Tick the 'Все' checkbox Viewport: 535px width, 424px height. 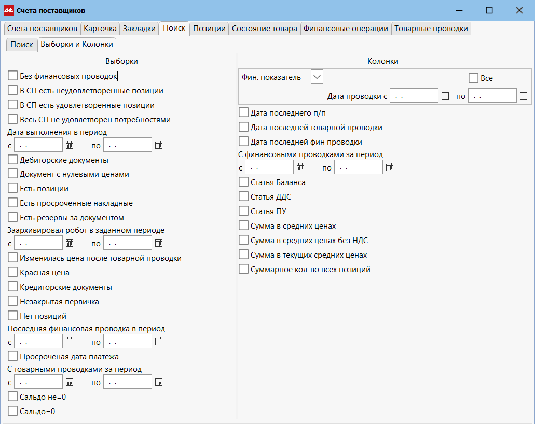pyautogui.click(x=473, y=78)
